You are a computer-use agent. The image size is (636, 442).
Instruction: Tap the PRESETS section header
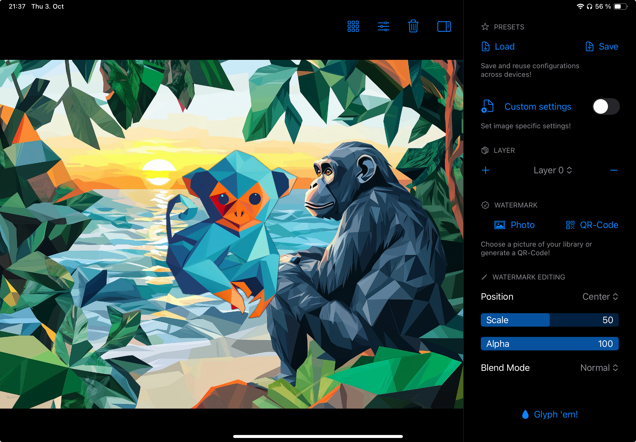(509, 27)
